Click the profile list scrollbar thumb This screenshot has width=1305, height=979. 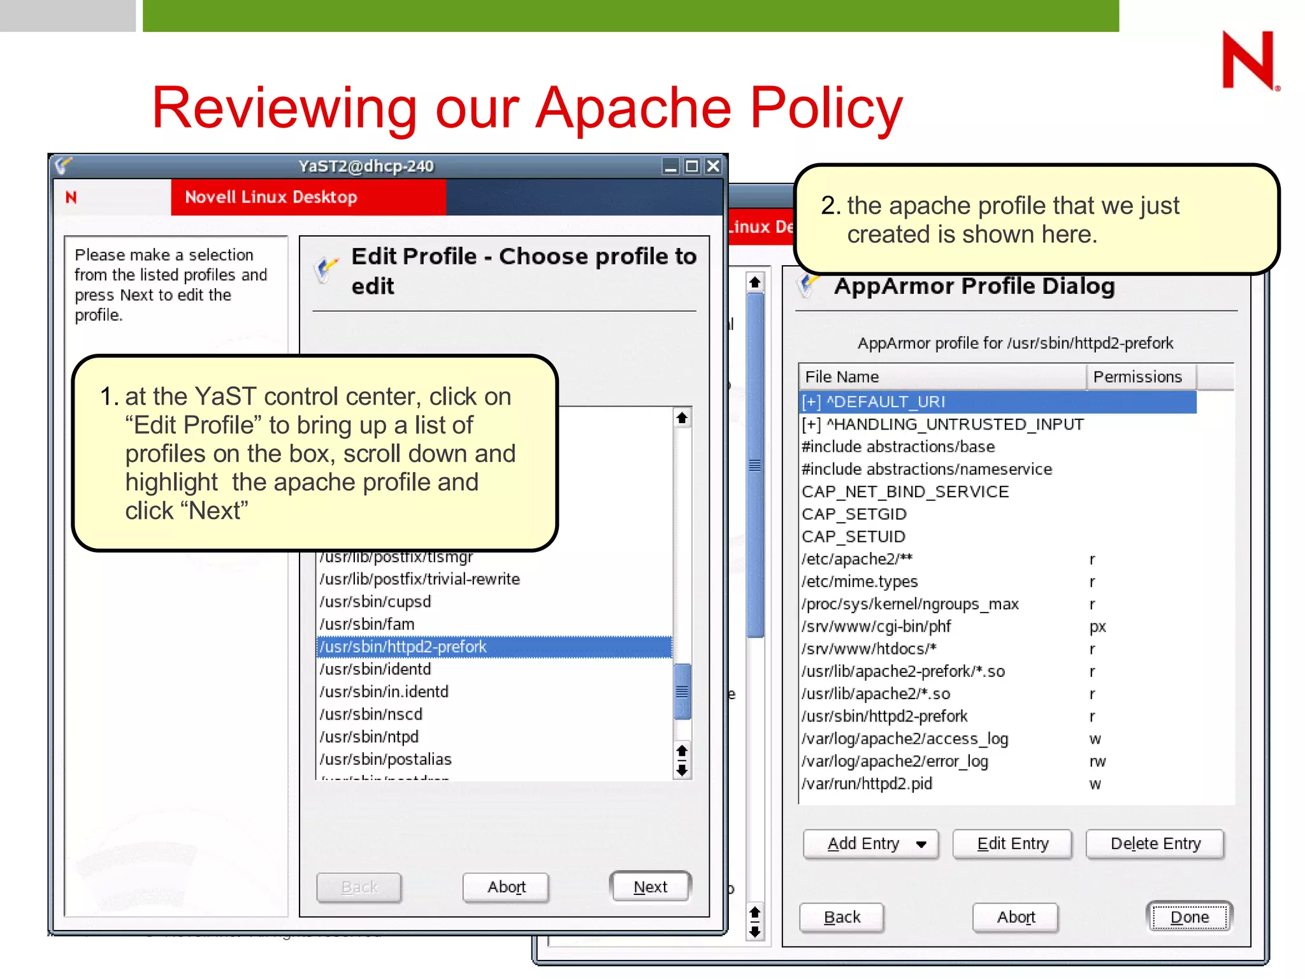coord(682,692)
